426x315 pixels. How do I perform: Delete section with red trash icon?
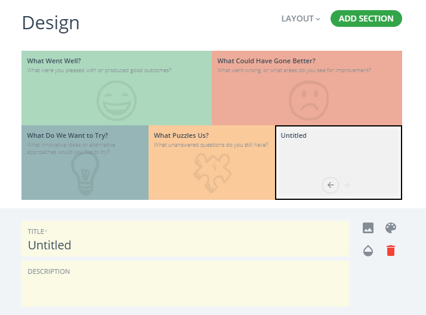pos(391,251)
